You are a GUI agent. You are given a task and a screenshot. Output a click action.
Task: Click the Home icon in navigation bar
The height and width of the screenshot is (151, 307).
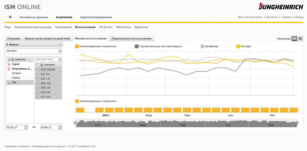(x=10, y=17)
